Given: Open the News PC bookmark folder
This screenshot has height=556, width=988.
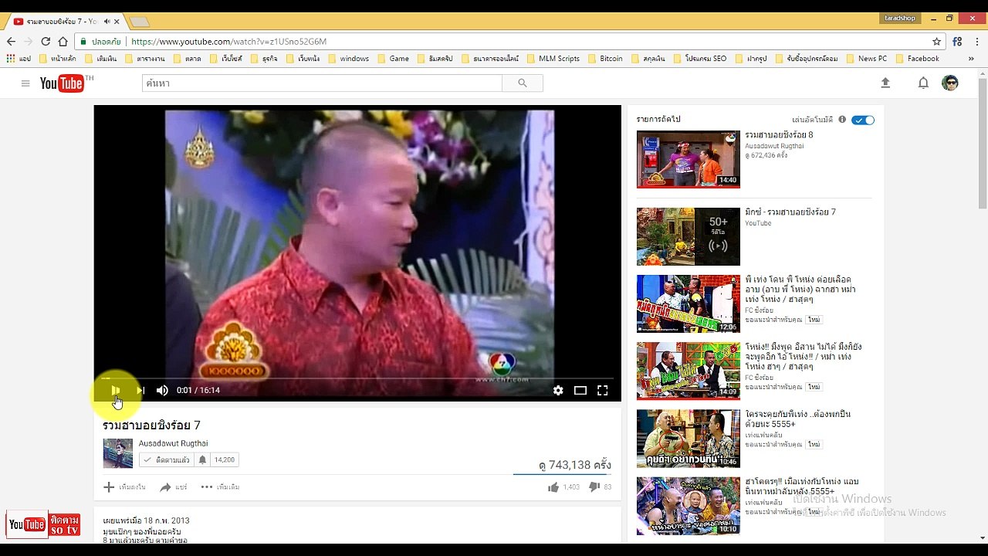Looking at the screenshot, I should click(x=867, y=59).
